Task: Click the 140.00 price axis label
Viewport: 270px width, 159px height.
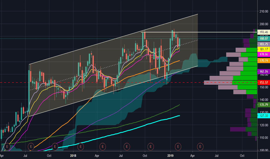Action: click(264, 100)
